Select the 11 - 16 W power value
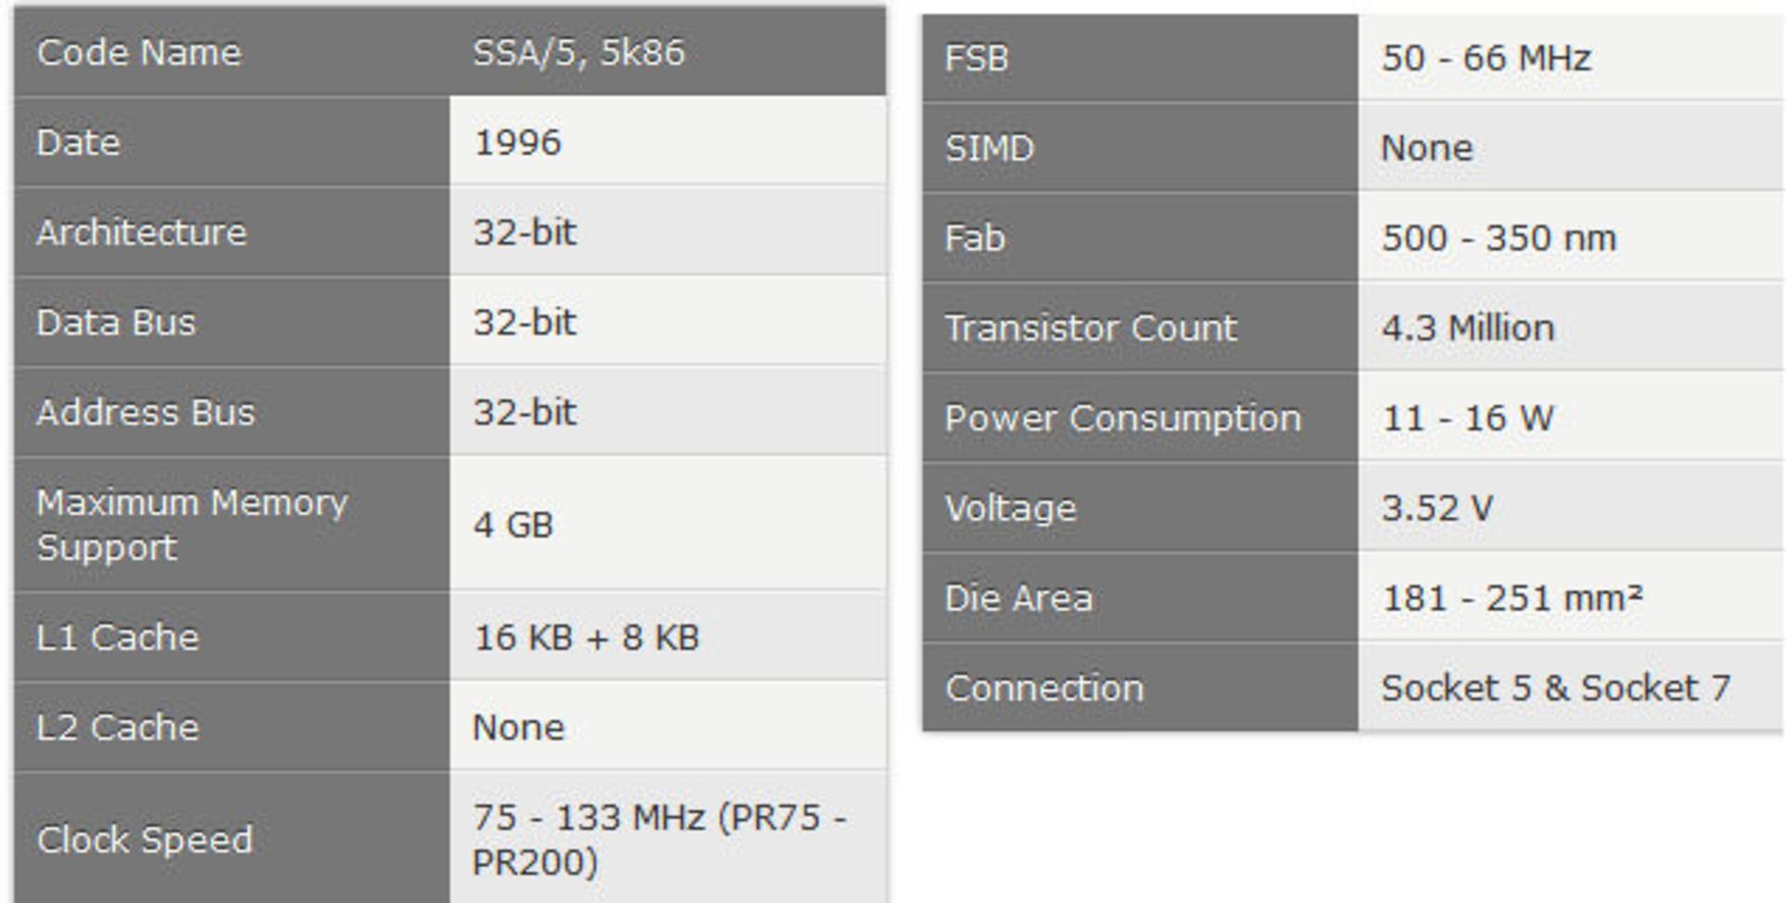The width and height of the screenshot is (1786, 903). click(1467, 418)
